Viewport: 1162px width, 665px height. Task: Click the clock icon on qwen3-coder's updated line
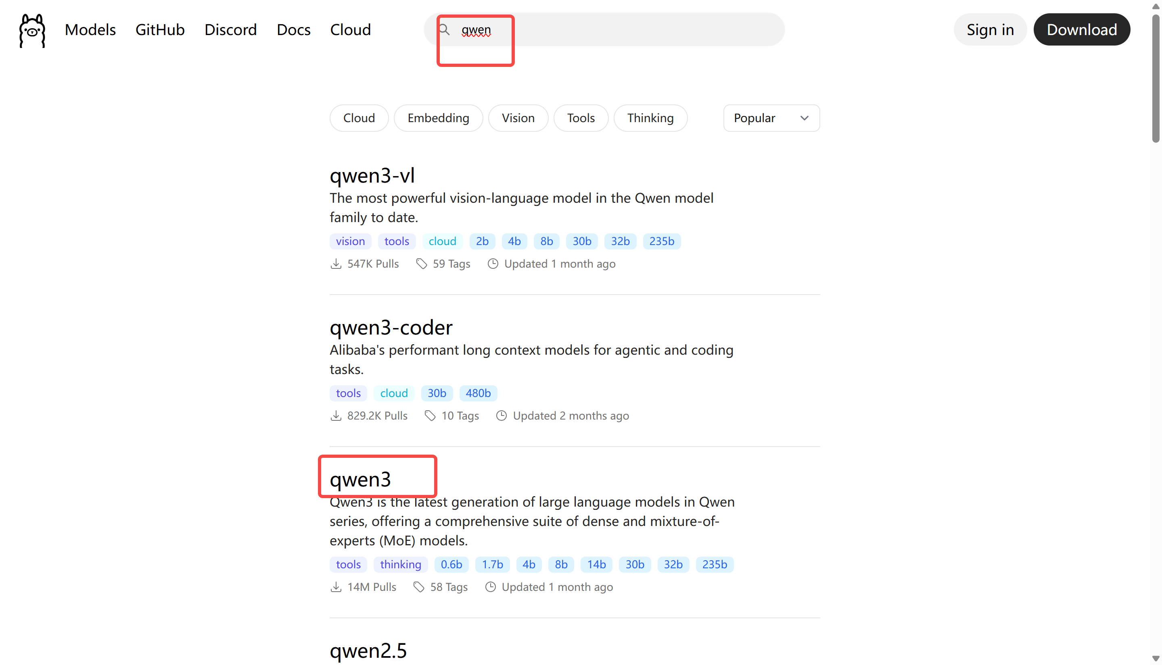click(x=501, y=415)
